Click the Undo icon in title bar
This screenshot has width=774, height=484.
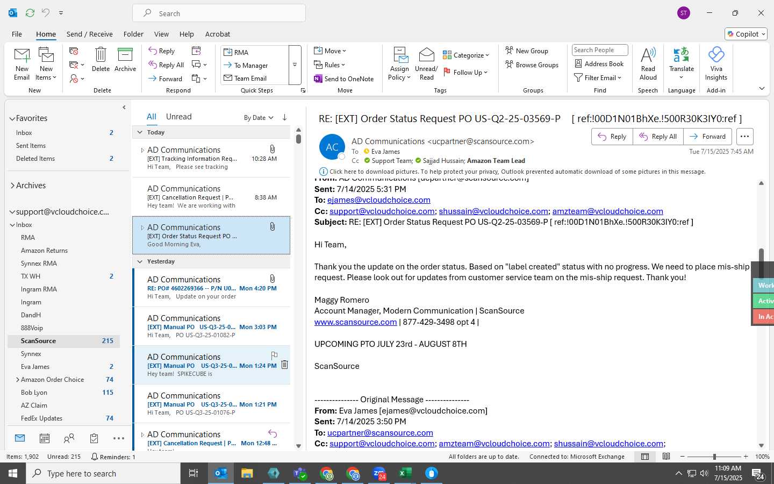(46, 12)
